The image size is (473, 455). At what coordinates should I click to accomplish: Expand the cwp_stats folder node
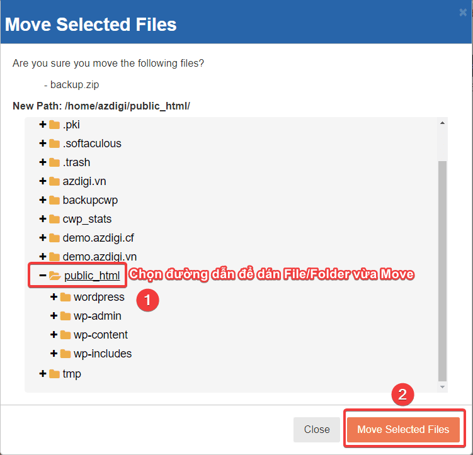[43, 219]
